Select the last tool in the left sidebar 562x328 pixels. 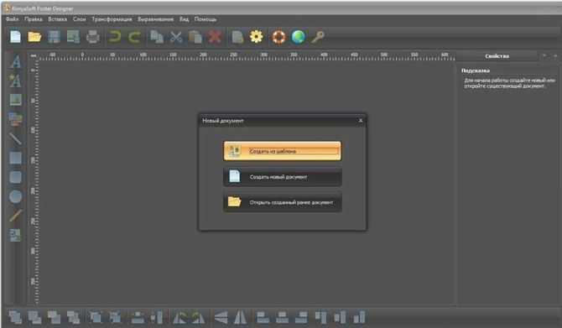pos(15,235)
